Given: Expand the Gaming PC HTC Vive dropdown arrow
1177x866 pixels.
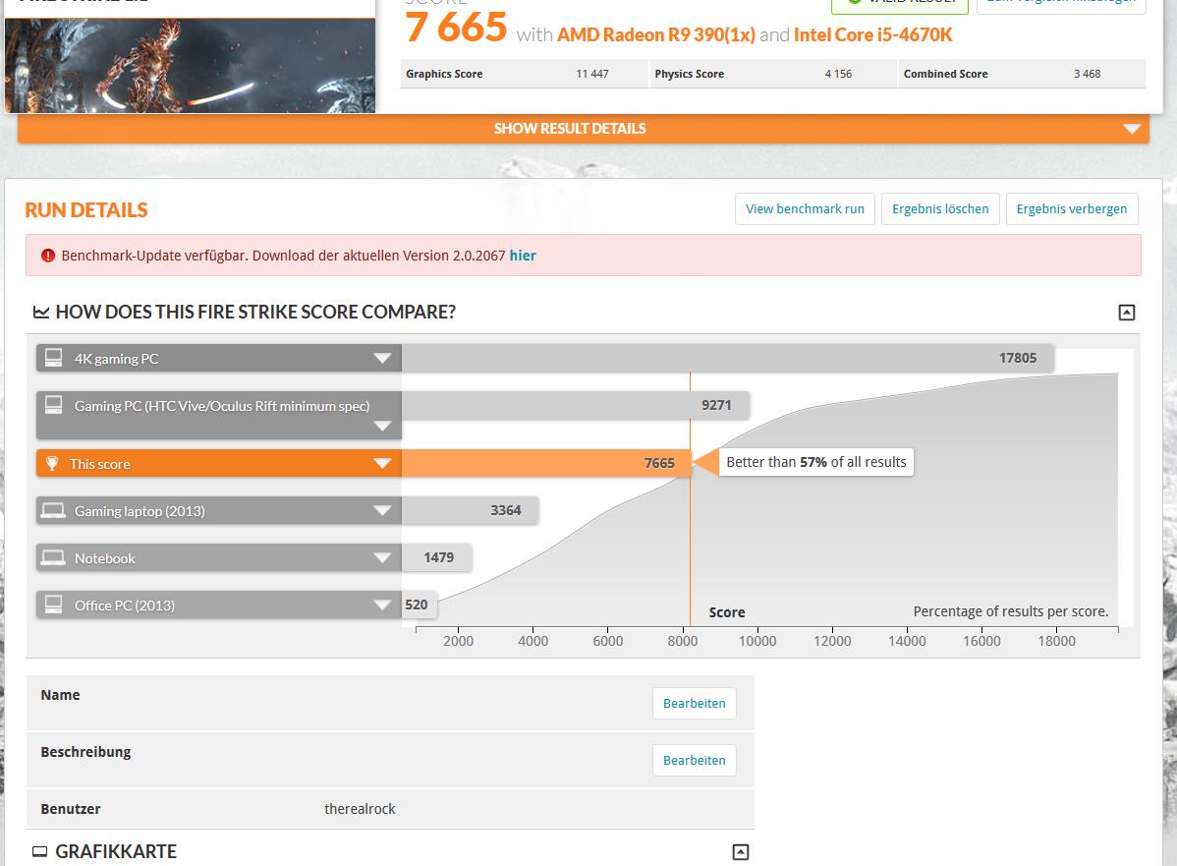Looking at the screenshot, I should (x=382, y=426).
